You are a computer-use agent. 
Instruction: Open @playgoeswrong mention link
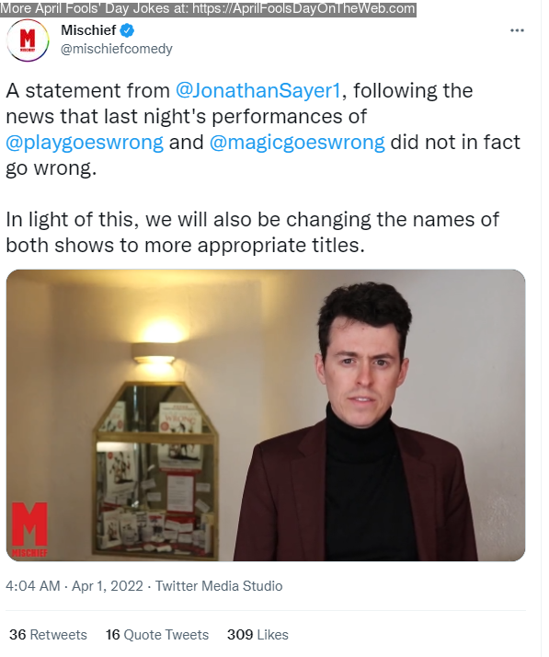(85, 143)
